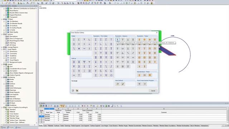
Task: Select the rolled rectangular hollow section icon
Action: click(74, 44)
